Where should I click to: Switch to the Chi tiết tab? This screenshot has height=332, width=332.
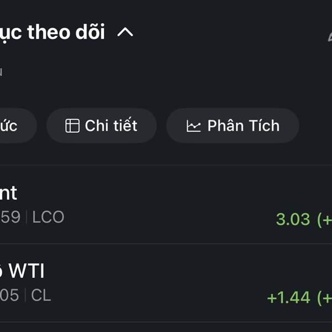[102, 126]
